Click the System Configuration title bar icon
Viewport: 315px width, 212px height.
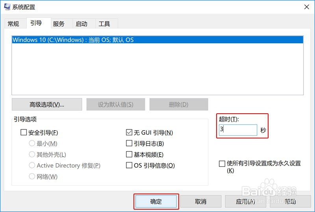point(7,7)
